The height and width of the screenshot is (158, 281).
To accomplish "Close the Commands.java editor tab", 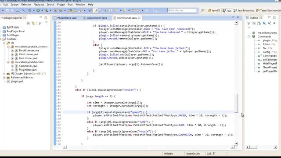I will pos(139,18).
